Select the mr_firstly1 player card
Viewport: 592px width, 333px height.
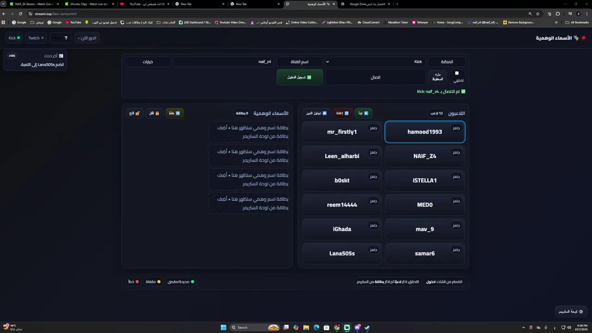tap(342, 132)
